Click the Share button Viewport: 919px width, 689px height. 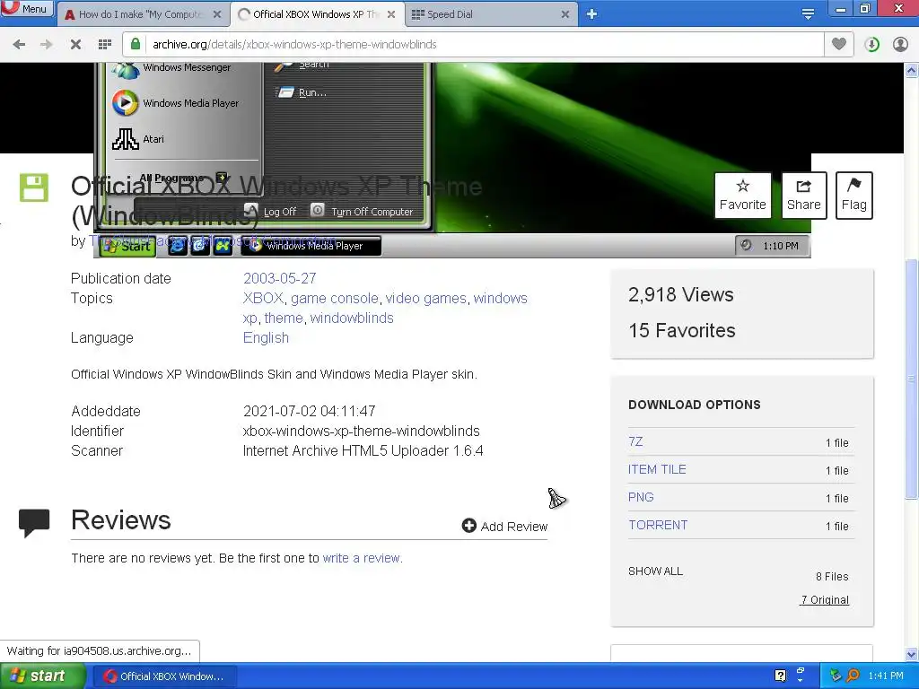(x=803, y=196)
